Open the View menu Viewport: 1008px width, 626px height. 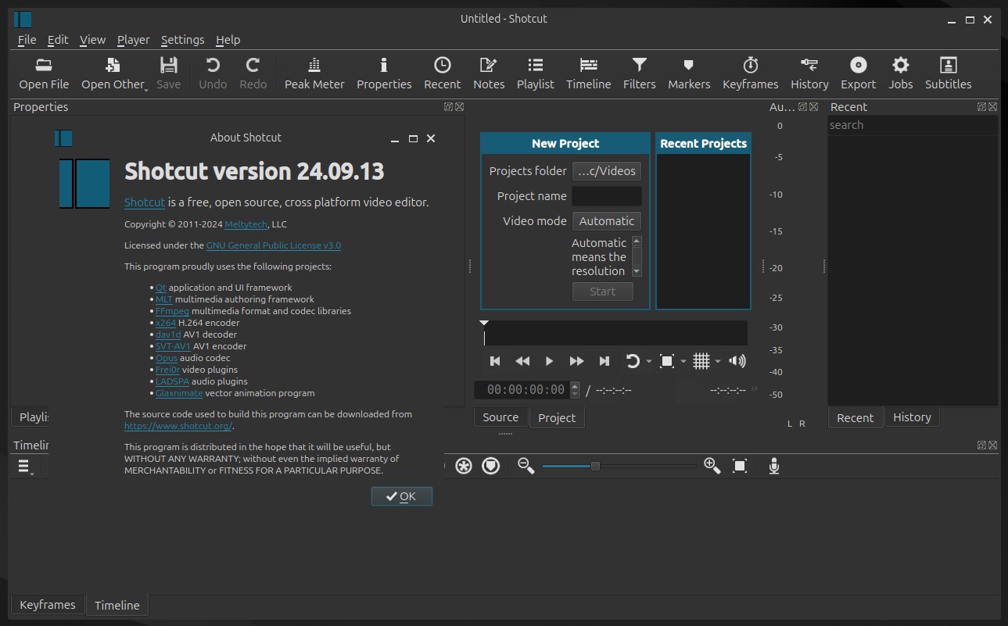point(92,40)
